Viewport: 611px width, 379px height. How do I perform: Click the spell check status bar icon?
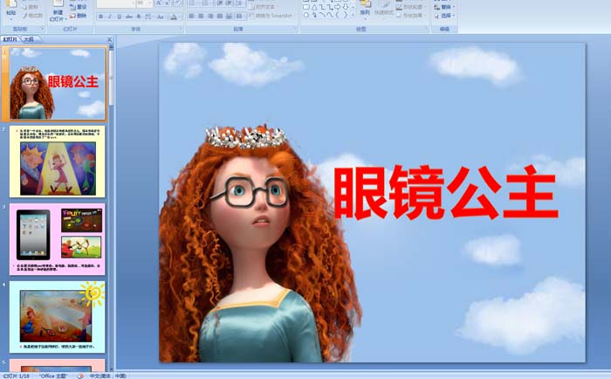(x=80, y=376)
